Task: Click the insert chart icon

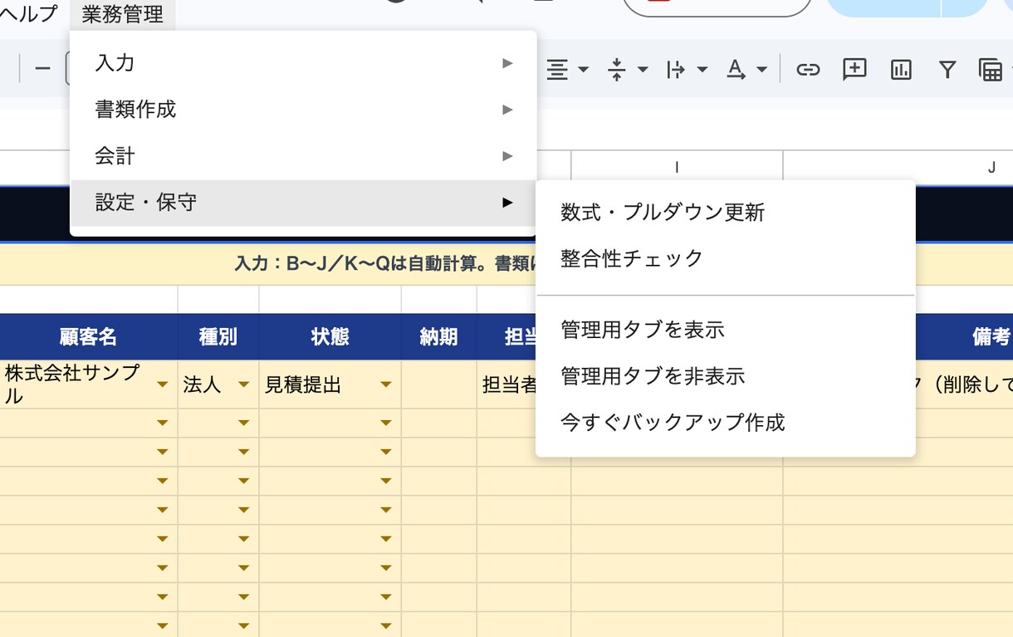Action: click(901, 70)
